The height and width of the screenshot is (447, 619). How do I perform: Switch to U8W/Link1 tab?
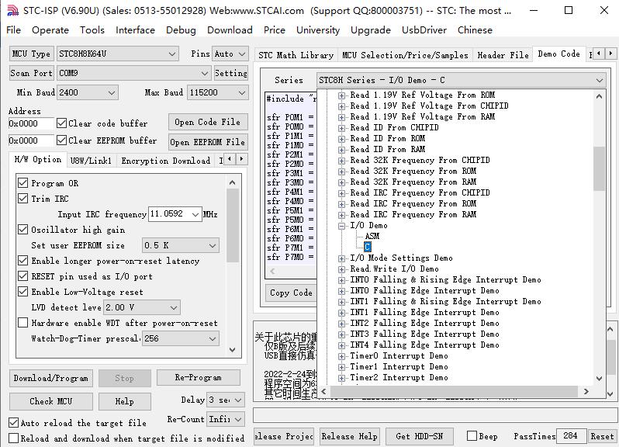pyautogui.click(x=91, y=161)
